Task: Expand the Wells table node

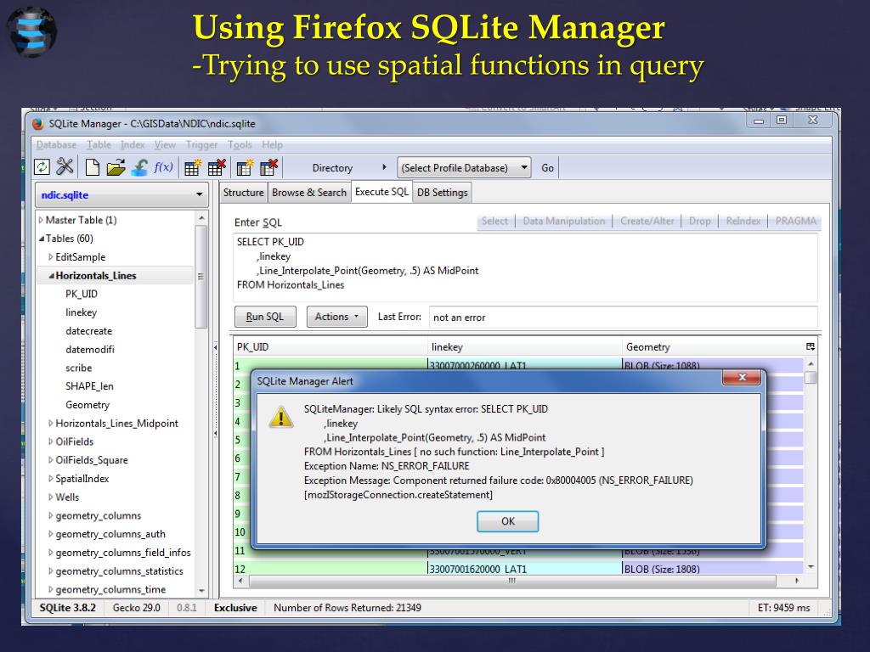Action: (50, 497)
